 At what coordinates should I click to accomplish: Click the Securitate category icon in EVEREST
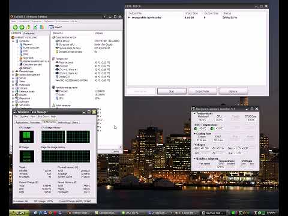[17, 105]
